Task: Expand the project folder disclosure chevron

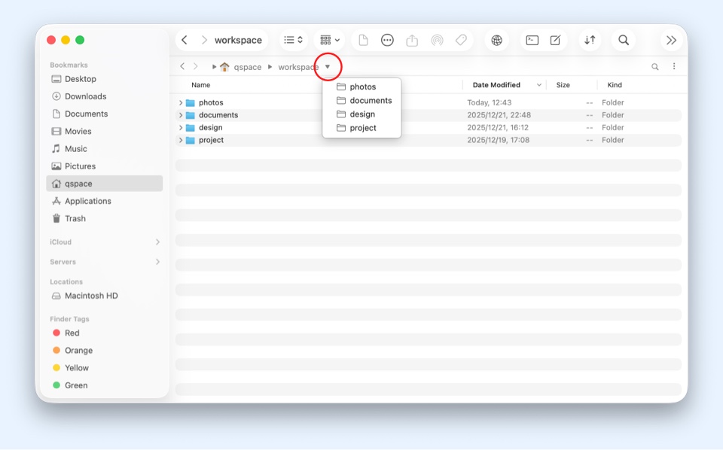Action: tap(181, 140)
